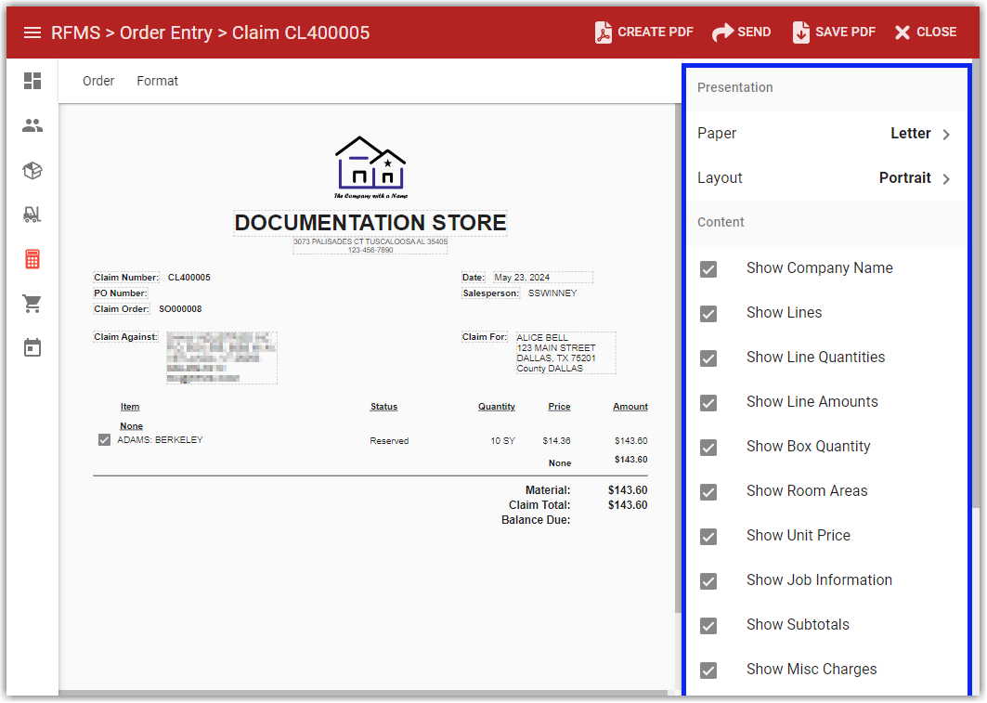The image size is (987, 703).
Task: Open the customers people icon
Action: tap(32, 125)
